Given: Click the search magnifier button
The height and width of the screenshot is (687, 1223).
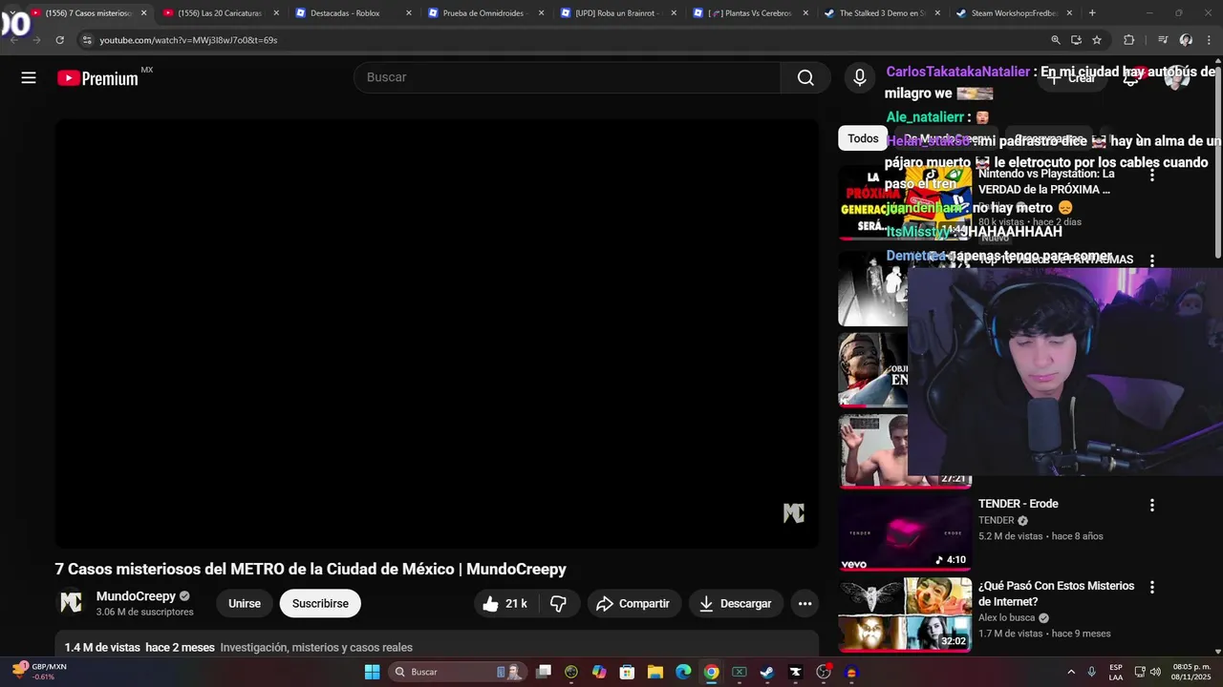Looking at the screenshot, I should tap(805, 77).
